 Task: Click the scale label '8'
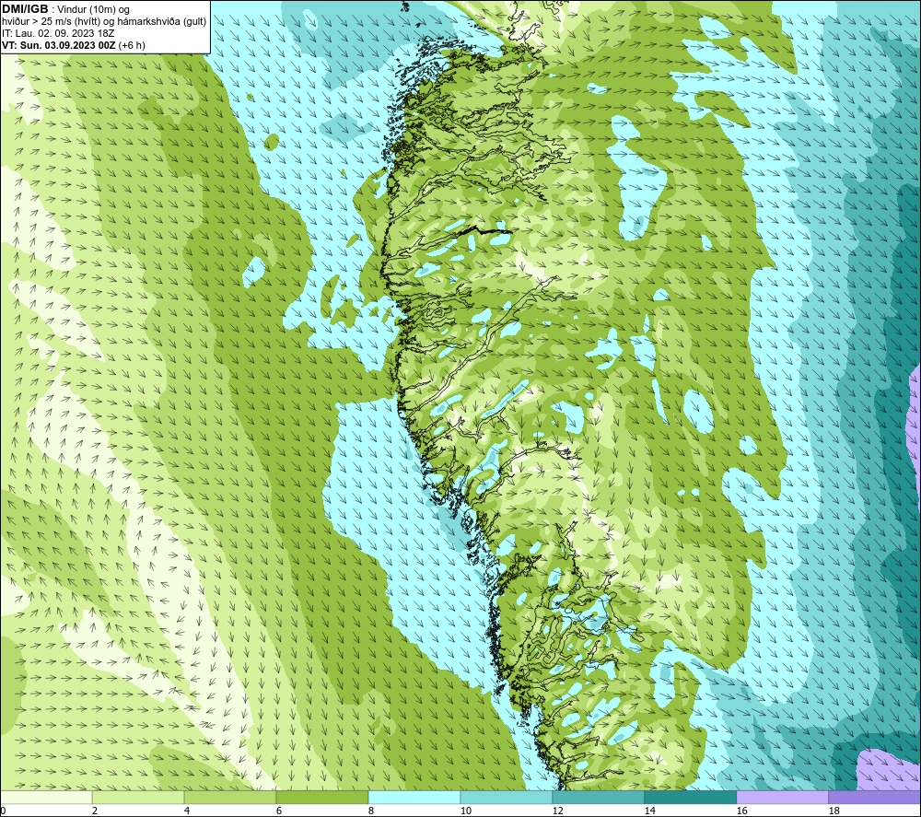click(370, 811)
